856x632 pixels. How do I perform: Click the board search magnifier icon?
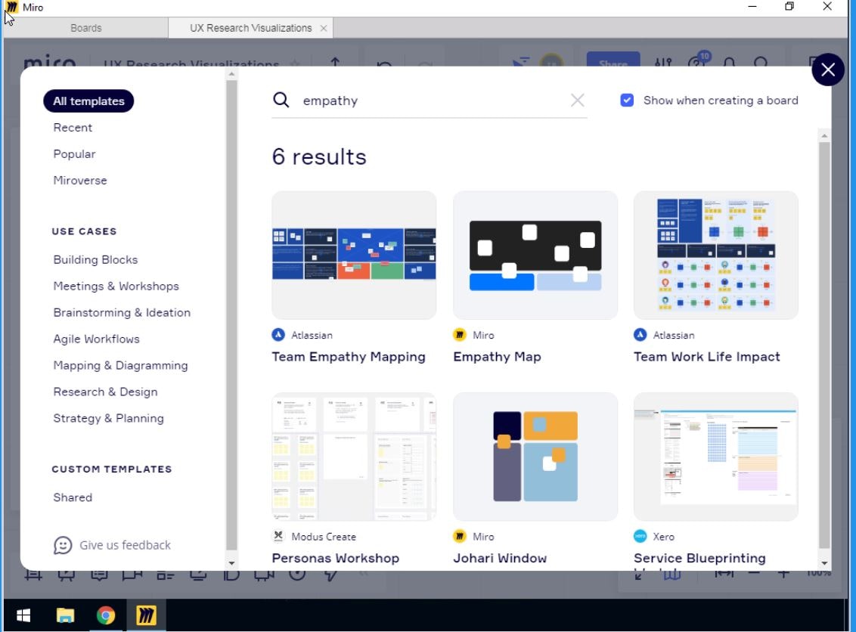click(761, 62)
